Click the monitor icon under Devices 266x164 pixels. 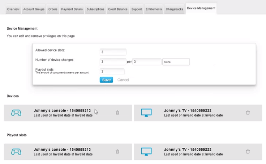point(146,113)
